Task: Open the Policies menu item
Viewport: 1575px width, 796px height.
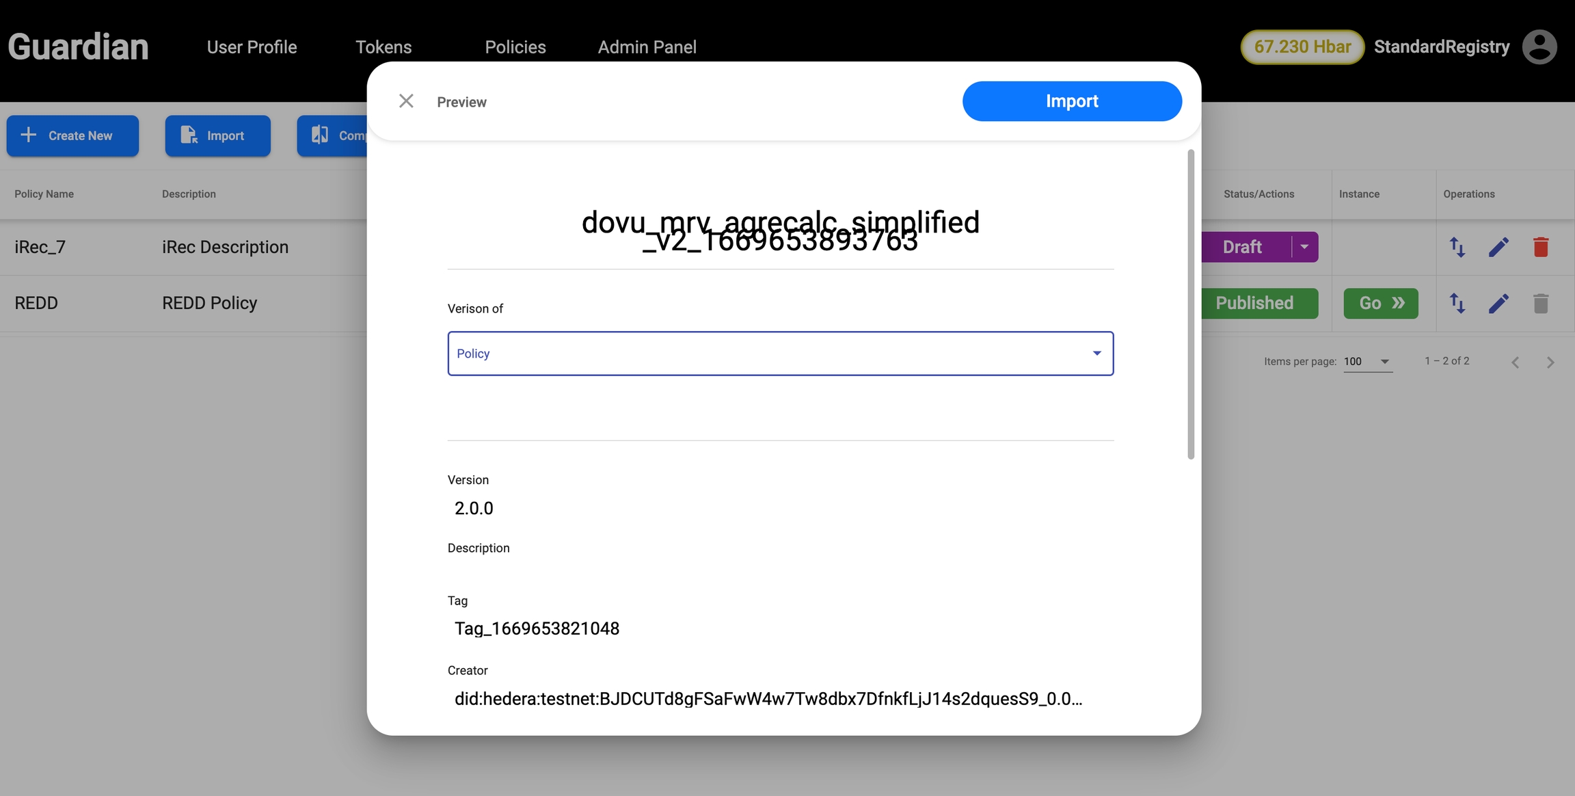Action: [515, 47]
